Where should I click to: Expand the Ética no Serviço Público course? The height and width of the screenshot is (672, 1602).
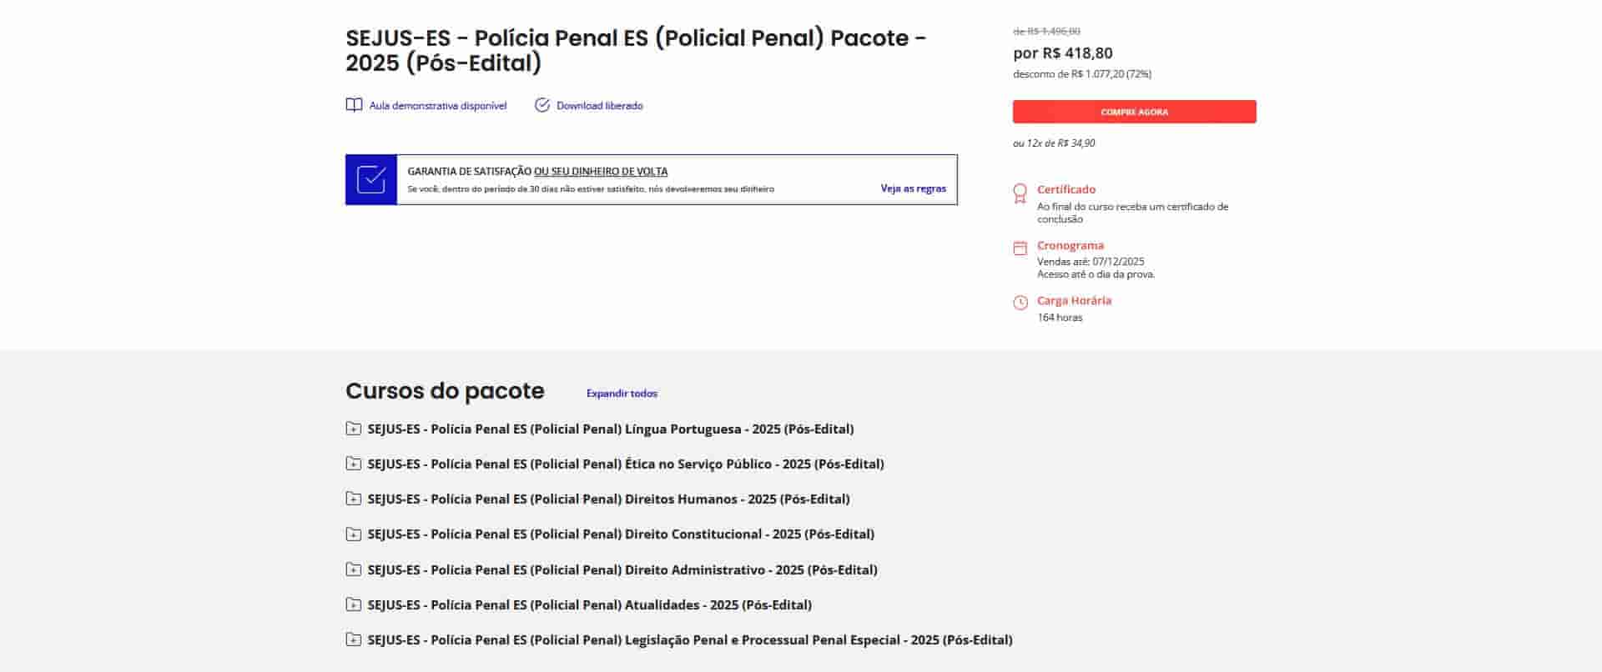(x=354, y=464)
